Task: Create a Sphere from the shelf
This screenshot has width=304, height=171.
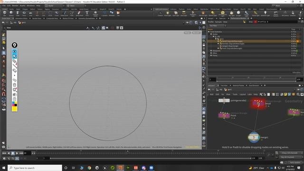Action: (11, 13)
